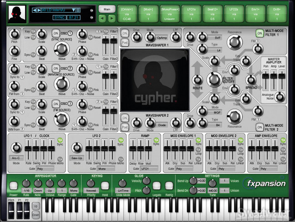This screenshot has height=222, width=295.
Task: Click the Pitch bend wheel
Action: (x=11, y=211)
